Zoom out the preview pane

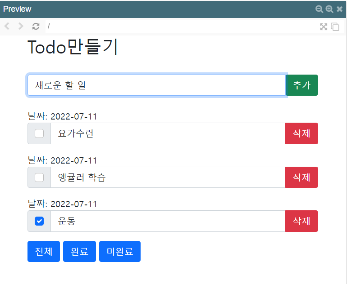pyautogui.click(x=319, y=9)
